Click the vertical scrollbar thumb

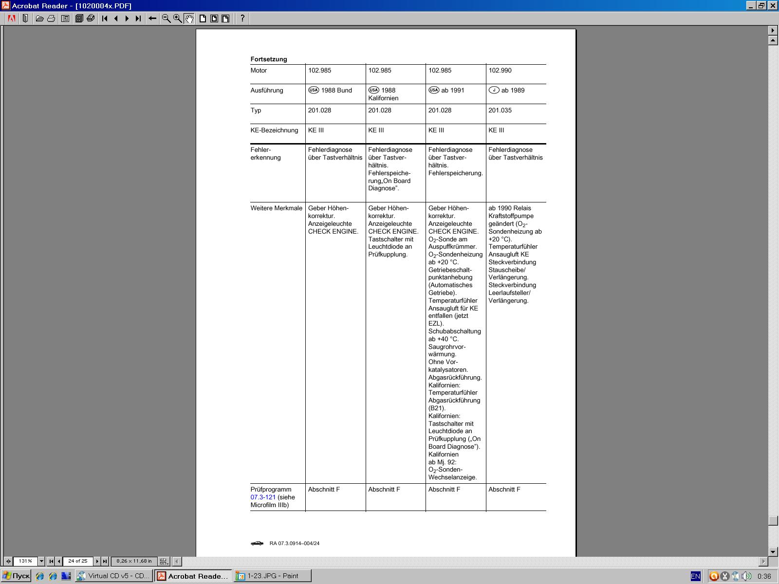pyautogui.click(x=773, y=520)
